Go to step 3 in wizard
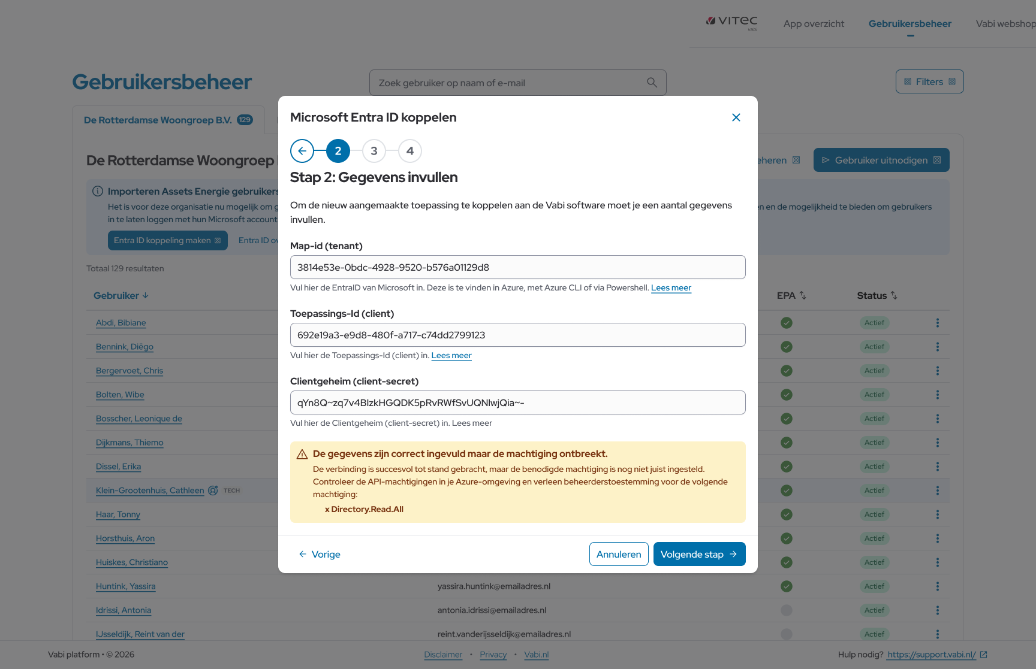Screen dimensions: 1036x669 (x=374, y=151)
